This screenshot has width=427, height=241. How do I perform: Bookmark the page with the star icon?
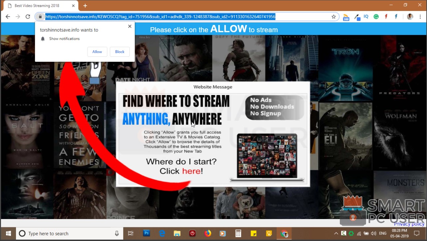pyautogui.click(x=333, y=16)
